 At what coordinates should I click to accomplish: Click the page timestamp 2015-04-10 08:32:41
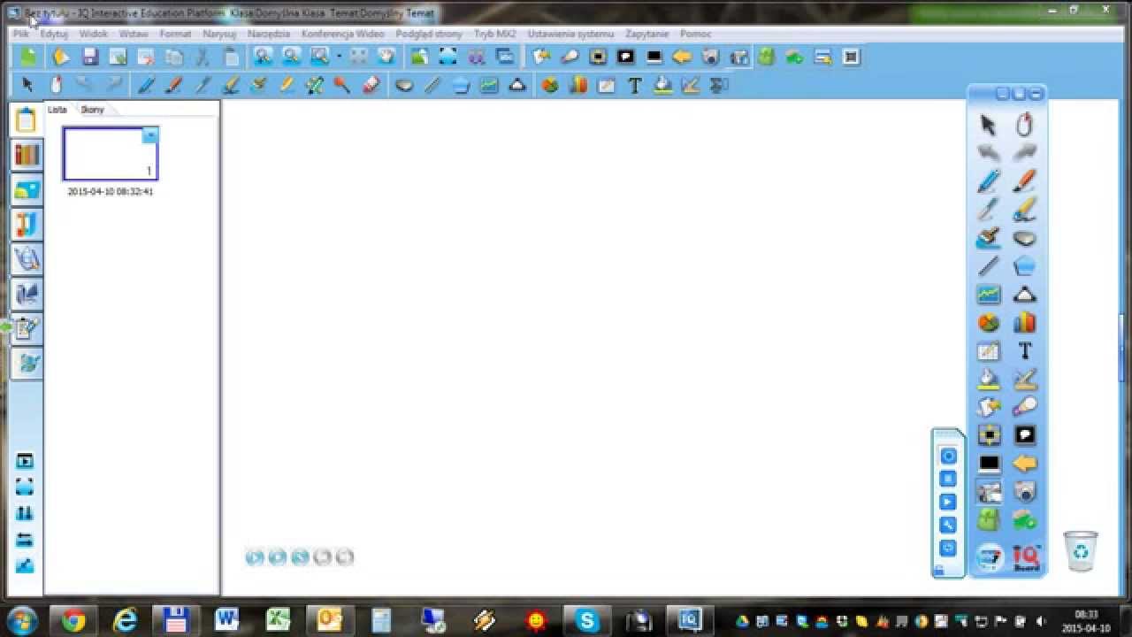[111, 191]
